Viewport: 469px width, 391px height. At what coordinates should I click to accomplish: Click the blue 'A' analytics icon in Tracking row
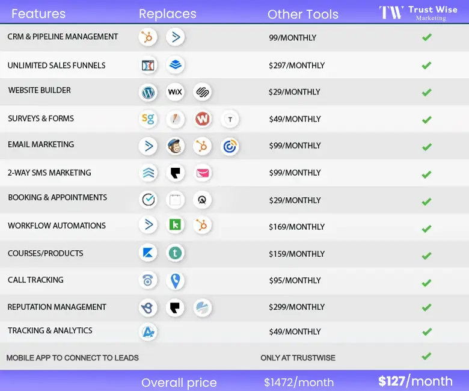click(148, 332)
